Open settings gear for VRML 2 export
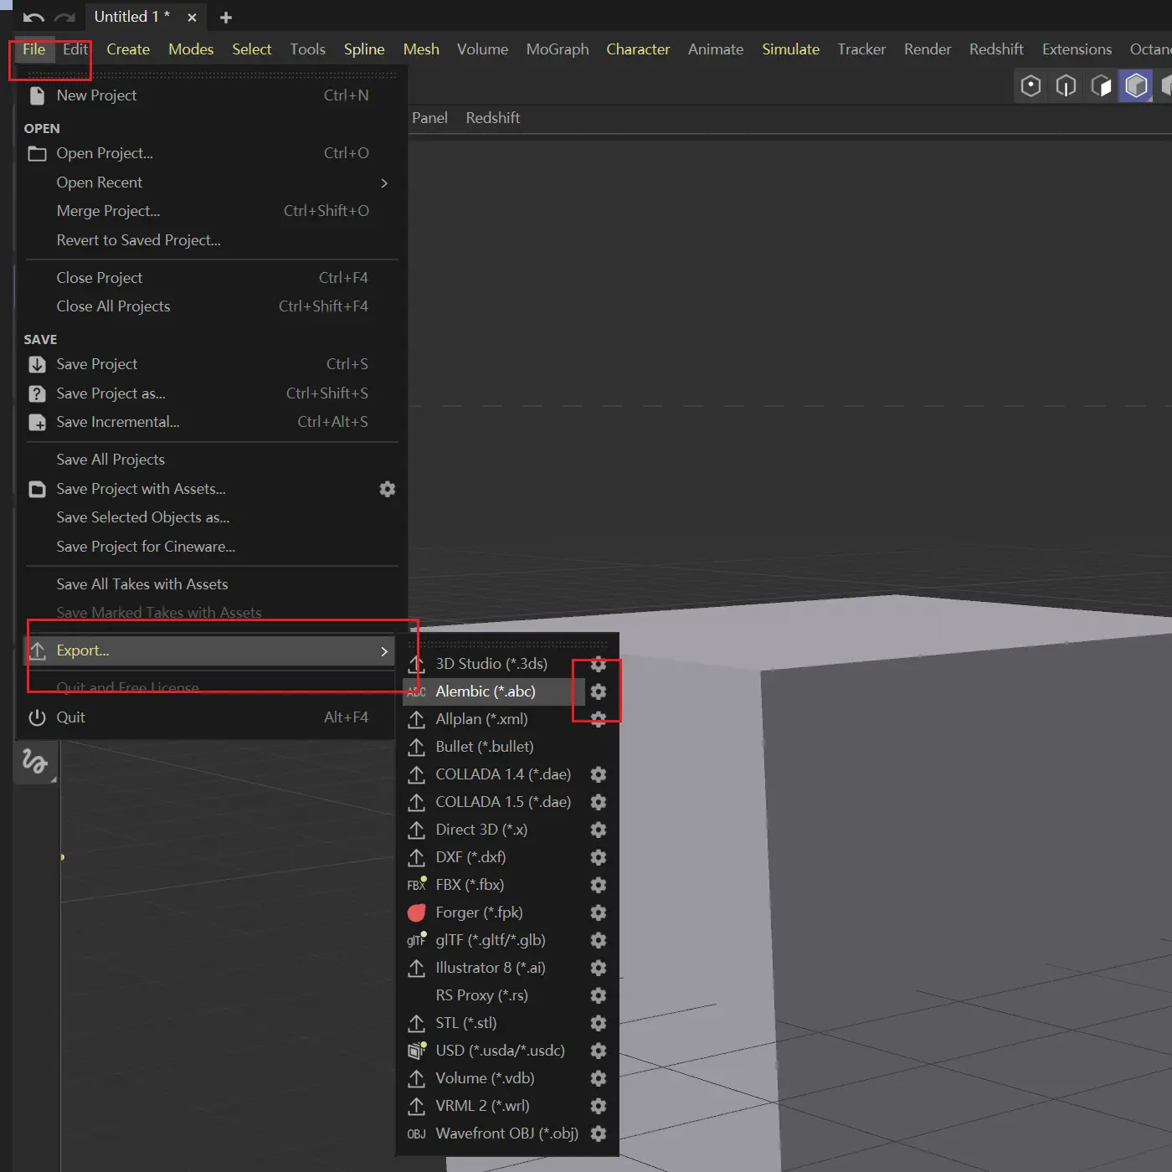The image size is (1172, 1172). (x=599, y=1106)
